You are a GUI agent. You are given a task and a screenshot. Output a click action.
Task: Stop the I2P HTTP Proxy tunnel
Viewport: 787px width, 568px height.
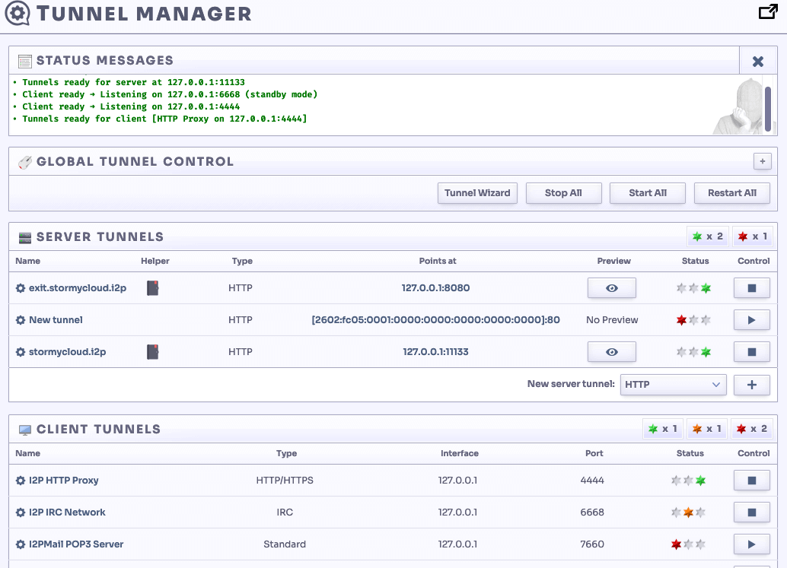click(751, 480)
